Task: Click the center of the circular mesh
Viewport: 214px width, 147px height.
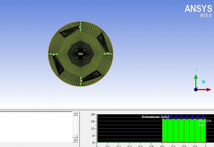Action: pyautogui.click(x=81, y=54)
